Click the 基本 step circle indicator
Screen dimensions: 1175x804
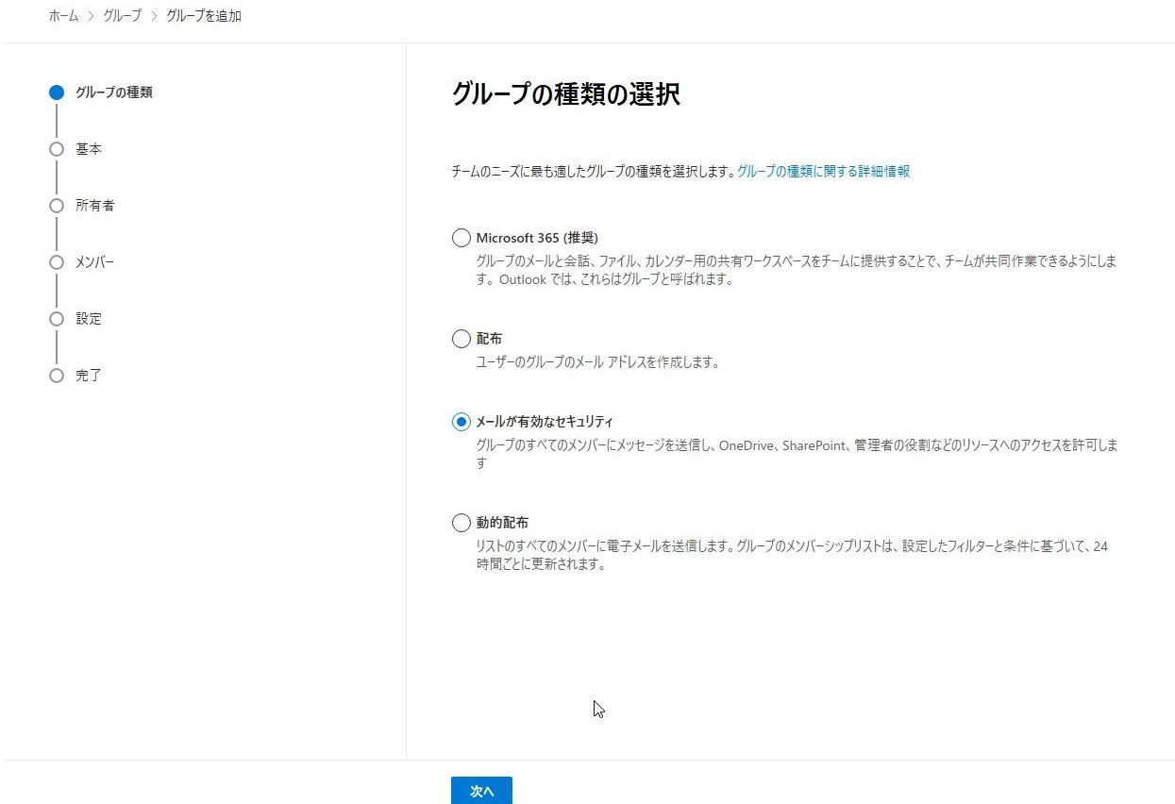[x=57, y=149]
